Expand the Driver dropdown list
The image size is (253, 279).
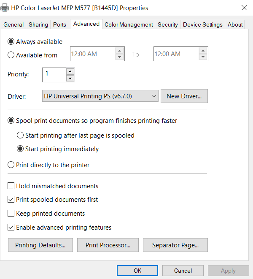(100, 96)
